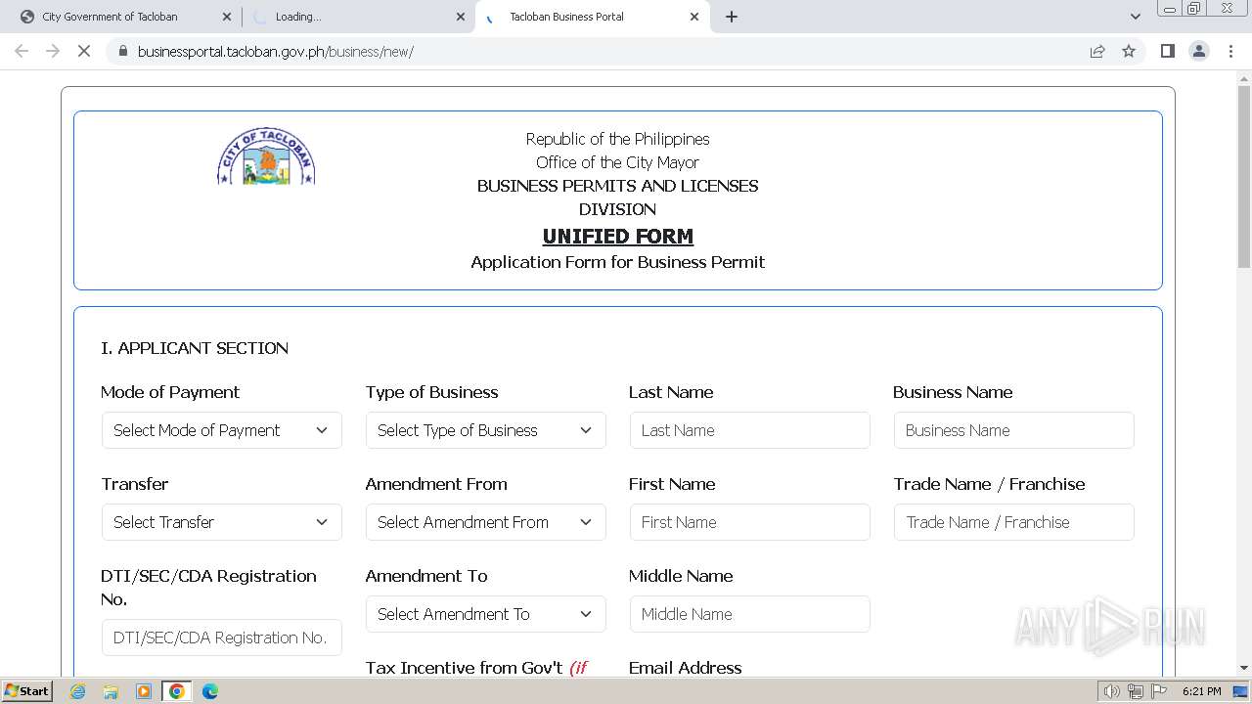The image size is (1252, 704).
Task: Click the Republic of the Philippines text
Action: [x=618, y=139]
